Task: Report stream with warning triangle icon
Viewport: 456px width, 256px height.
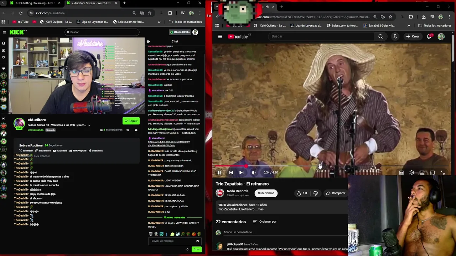Action: tap(136, 130)
